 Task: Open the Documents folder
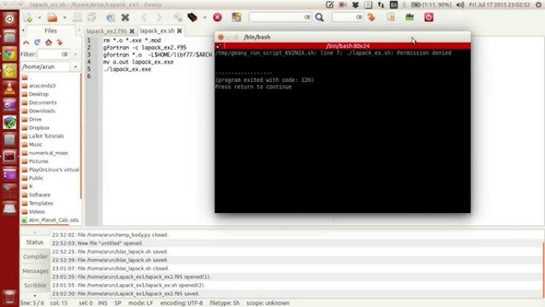tap(43, 103)
